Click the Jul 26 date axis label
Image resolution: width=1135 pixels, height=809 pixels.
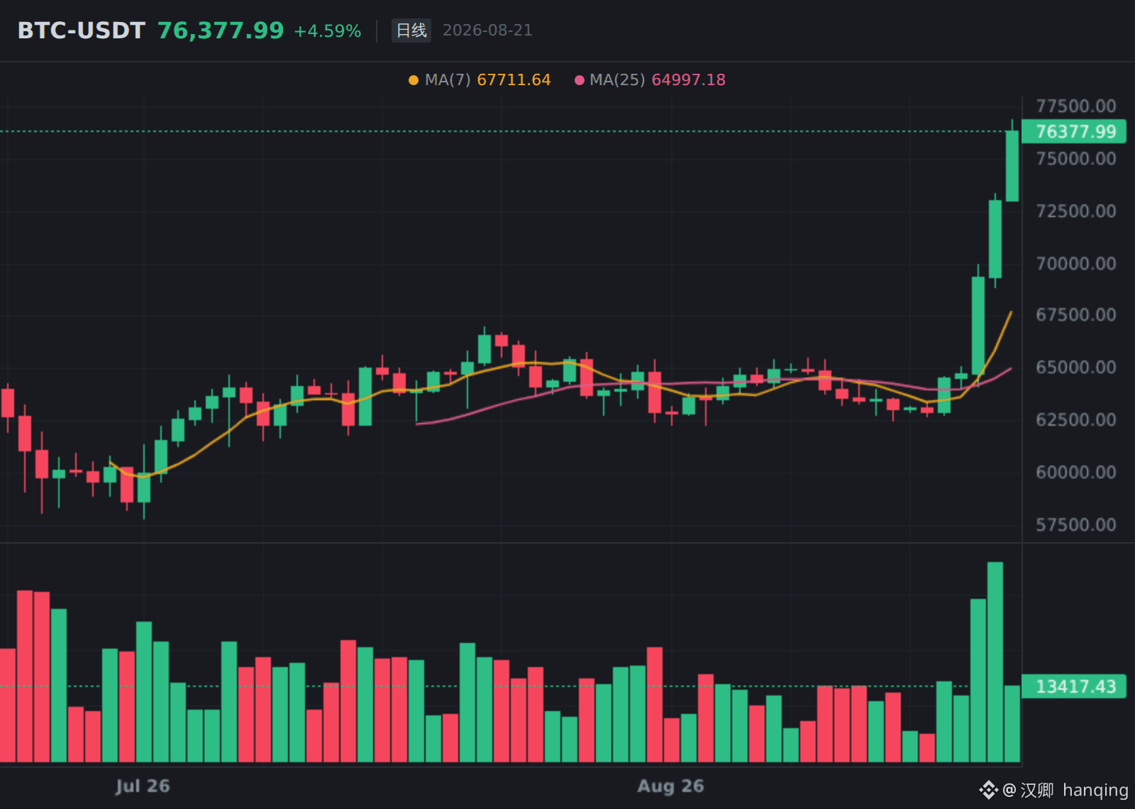[x=143, y=786]
